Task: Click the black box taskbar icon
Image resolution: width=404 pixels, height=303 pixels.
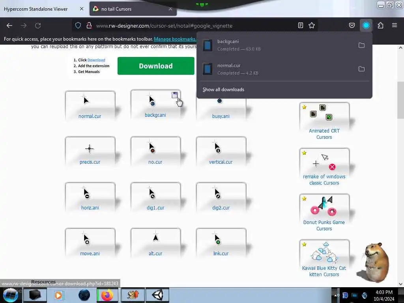Action: pos(35,295)
